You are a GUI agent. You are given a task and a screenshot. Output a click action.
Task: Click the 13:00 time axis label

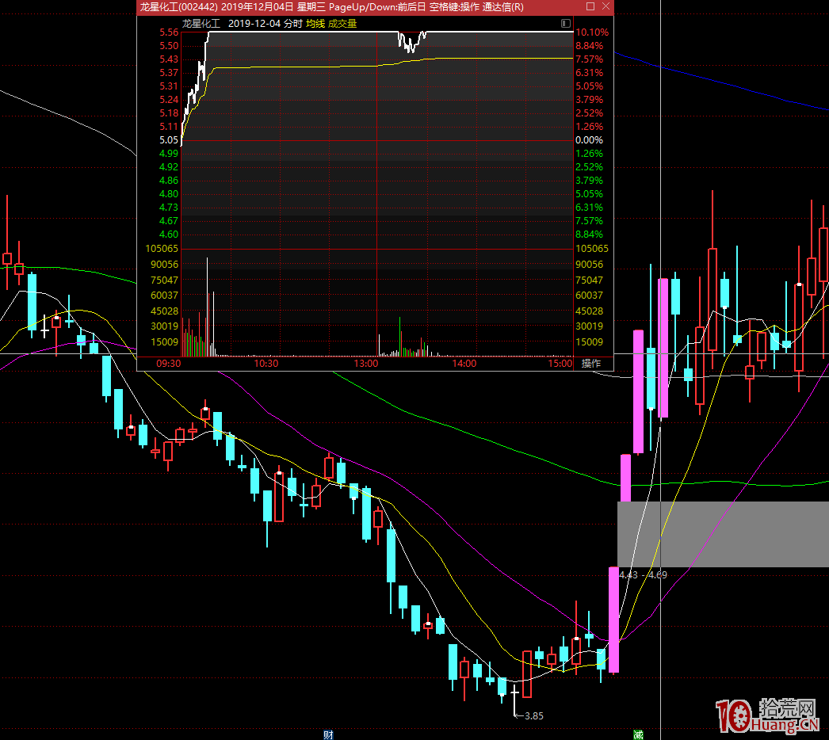coord(366,363)
